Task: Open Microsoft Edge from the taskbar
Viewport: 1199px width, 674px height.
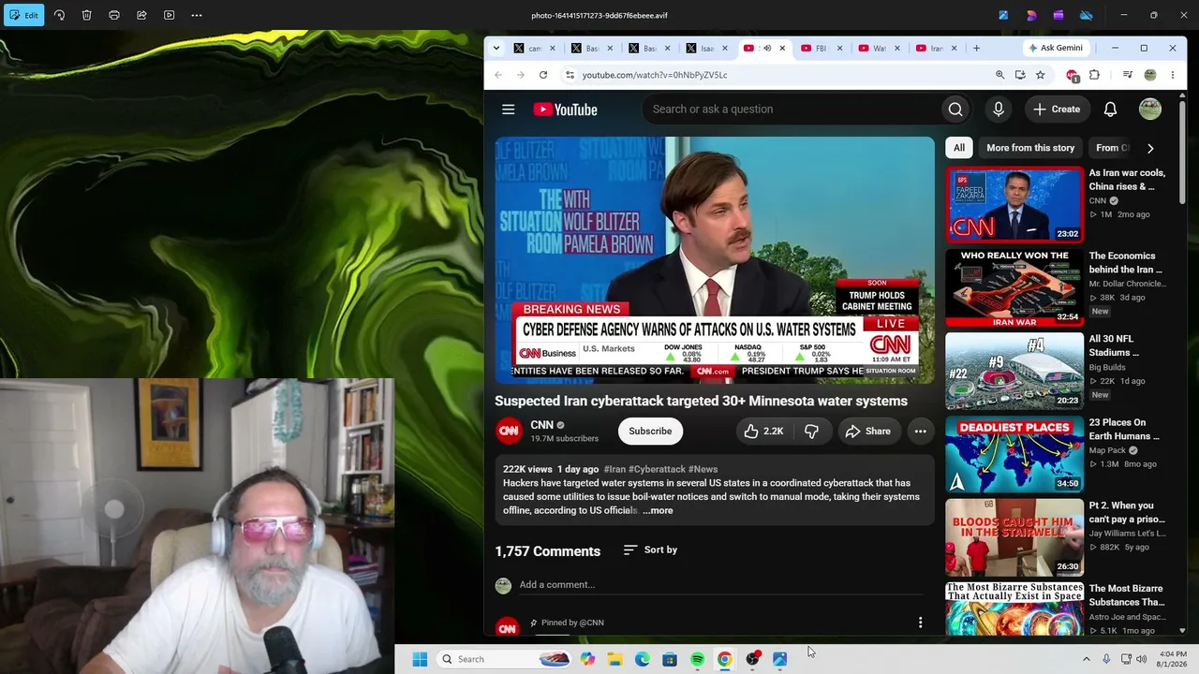Action: pos(643,659)
